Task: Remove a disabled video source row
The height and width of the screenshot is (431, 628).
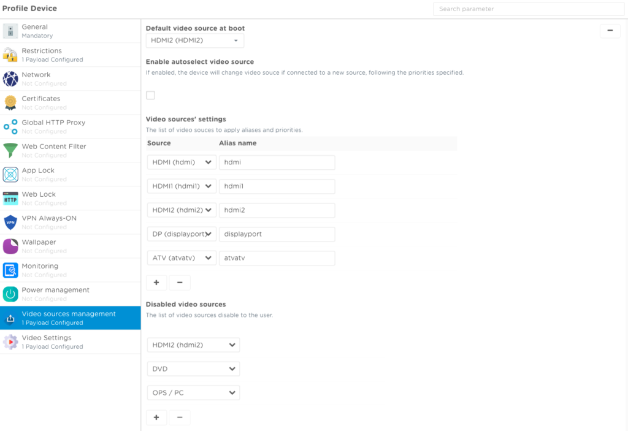Action: click(180, 418)
